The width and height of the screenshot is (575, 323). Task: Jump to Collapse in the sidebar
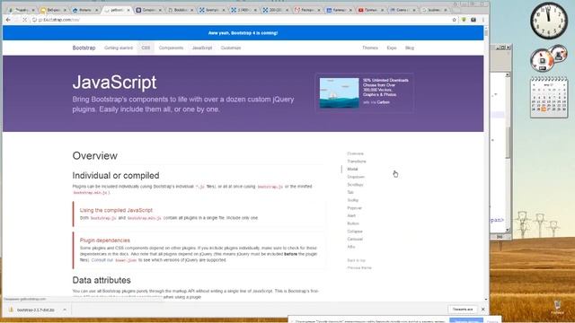coord(355,231)
